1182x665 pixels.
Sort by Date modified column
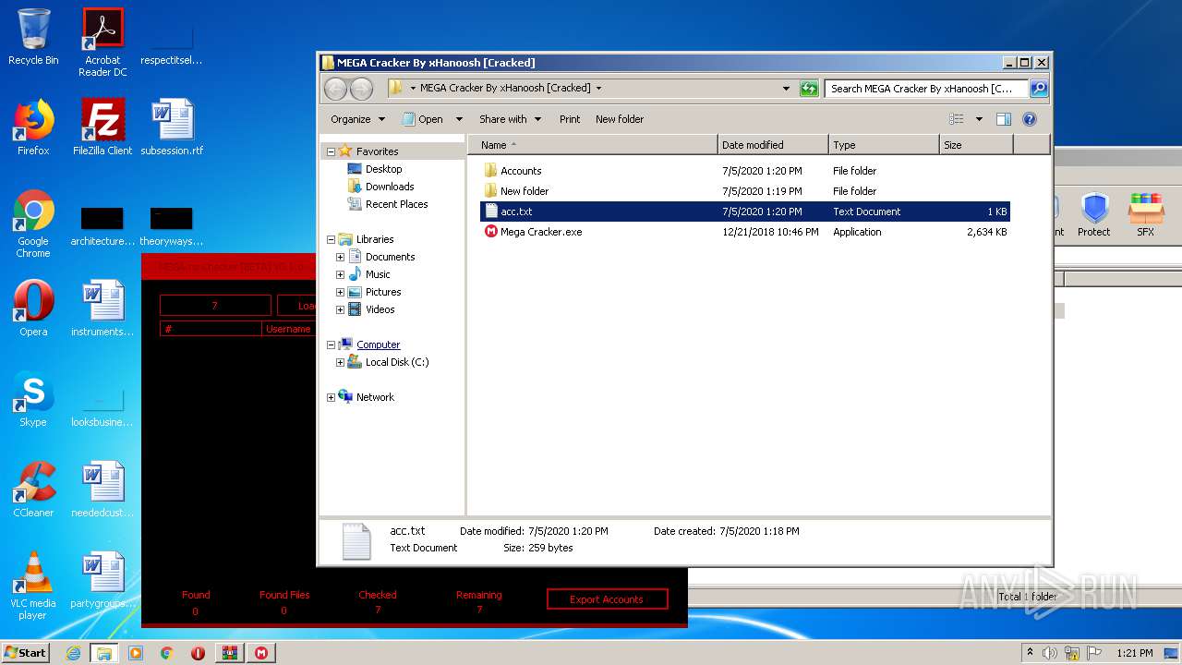point(773,145)
